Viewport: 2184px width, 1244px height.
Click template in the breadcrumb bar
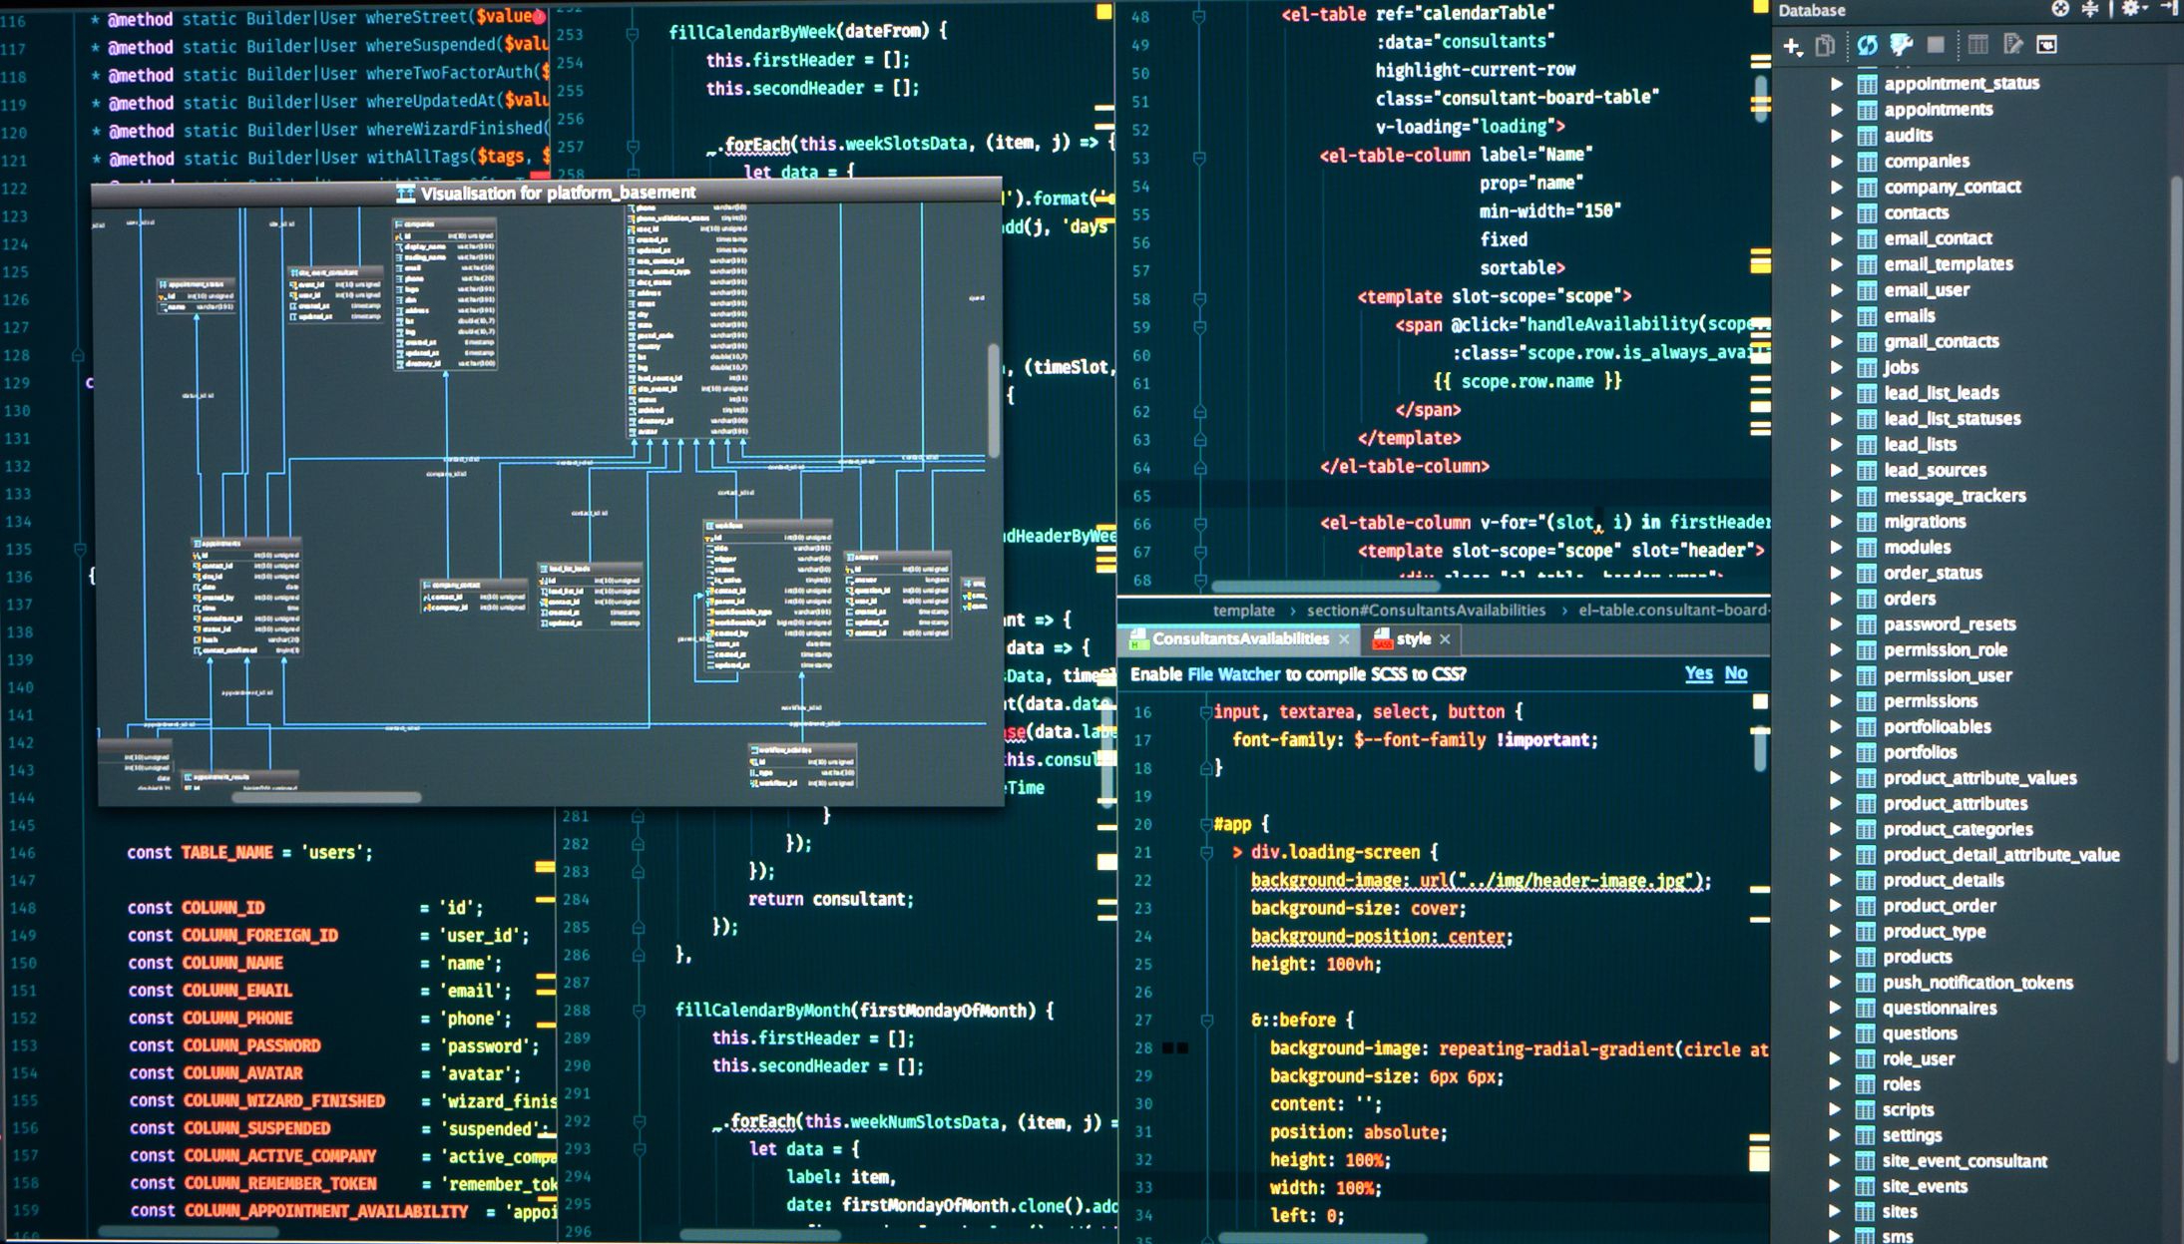pos(1243,610)
